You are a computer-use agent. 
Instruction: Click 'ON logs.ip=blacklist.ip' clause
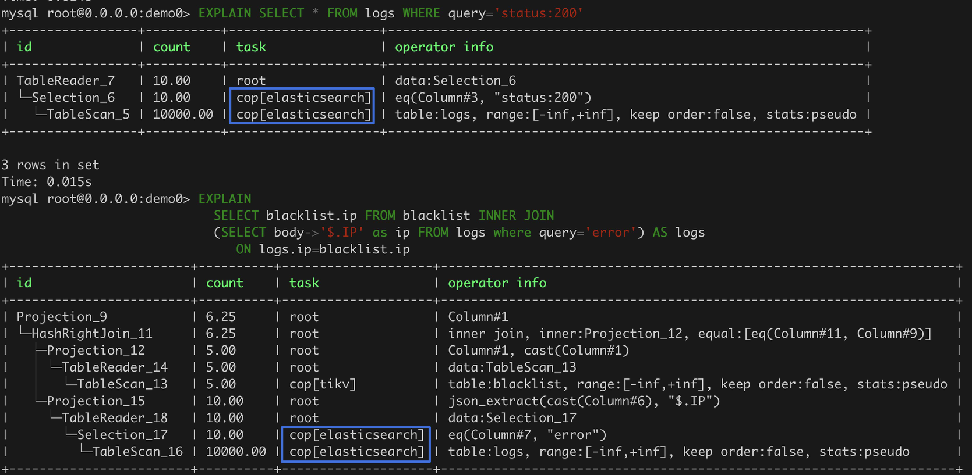[x=323, y=249]
